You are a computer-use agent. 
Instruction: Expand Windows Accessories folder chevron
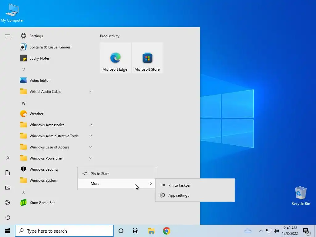(x=91, y=125)
